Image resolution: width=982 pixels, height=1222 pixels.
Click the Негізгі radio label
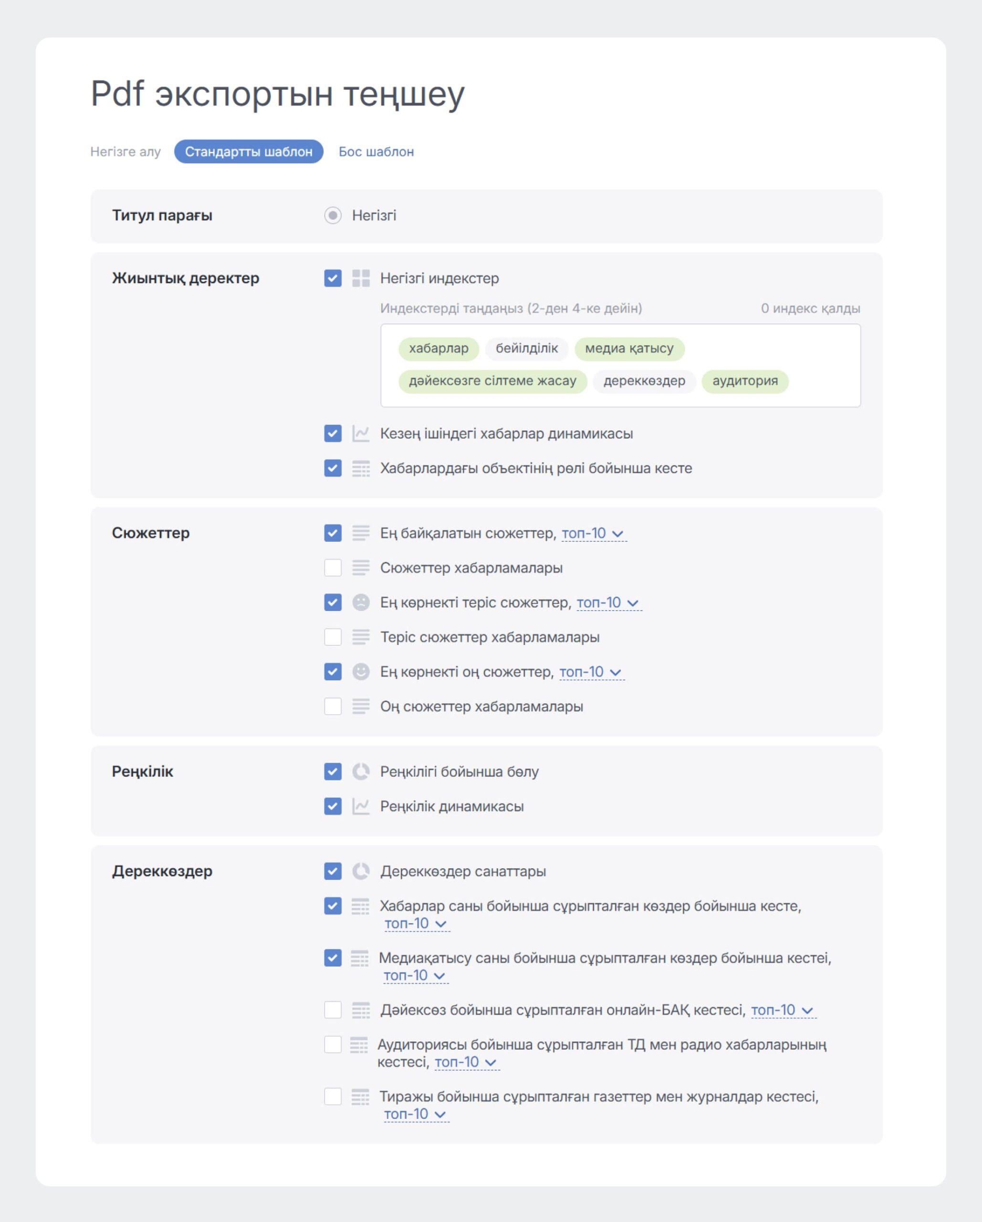[x=374, y=215]
